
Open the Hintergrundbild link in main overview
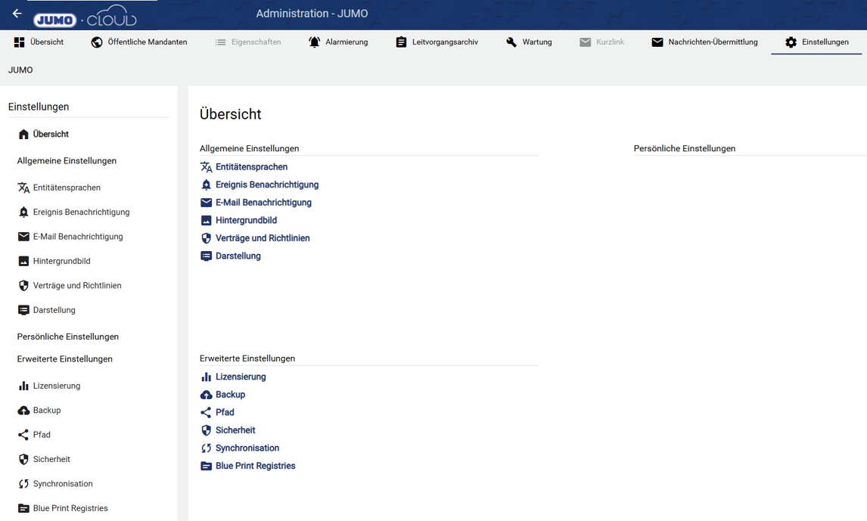(246, 221)
